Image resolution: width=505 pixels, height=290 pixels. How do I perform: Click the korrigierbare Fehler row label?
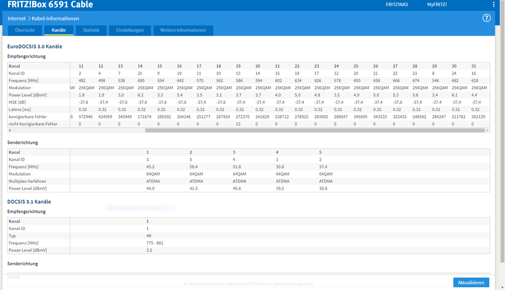[x=28, y=117]
